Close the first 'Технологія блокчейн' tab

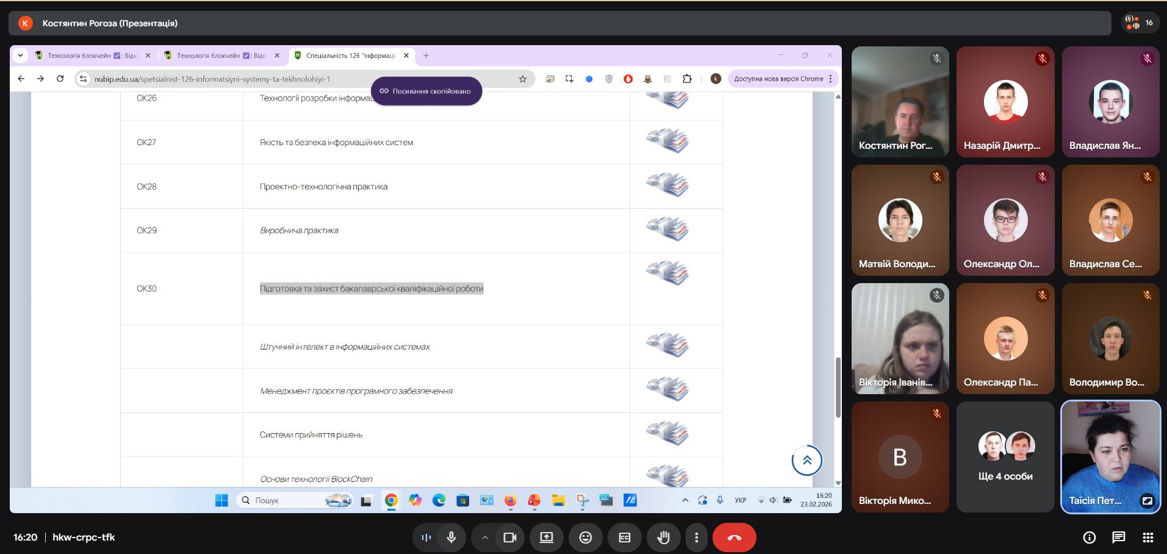click(148, 56)
